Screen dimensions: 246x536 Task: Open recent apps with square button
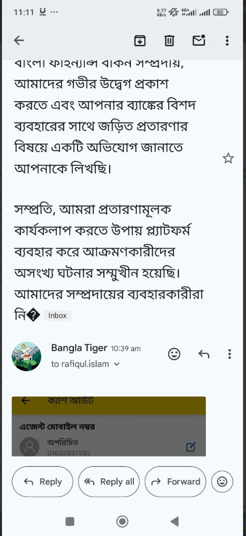[x=70, y=521]
